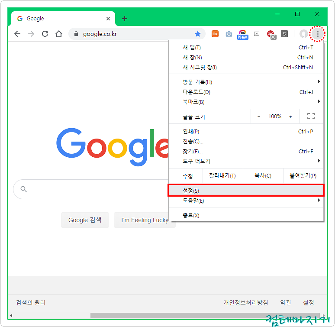
Task: Decrease zoom with minus button
Action: pyautogui.click(x=259, y=117)
